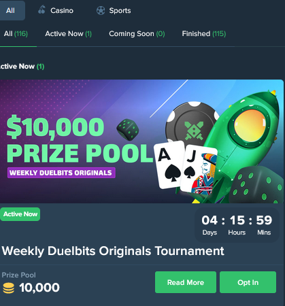Open the Weekly Duelbits Originals Tournament title
This screenshot has height=306, width=285.
click(x=113, y=251)
